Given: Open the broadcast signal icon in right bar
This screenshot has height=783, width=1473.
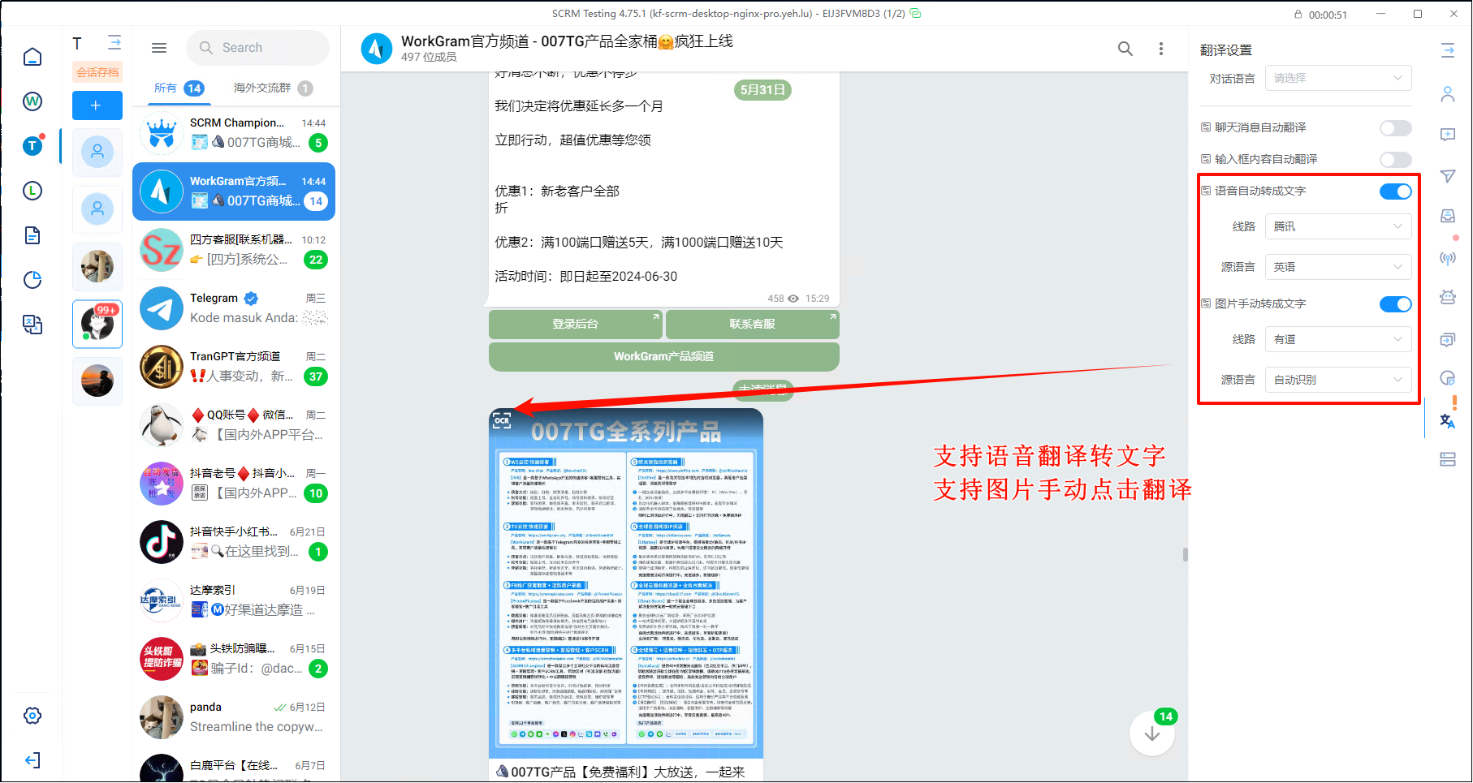Looking at the screenshot, I should tap(1448, 258).
